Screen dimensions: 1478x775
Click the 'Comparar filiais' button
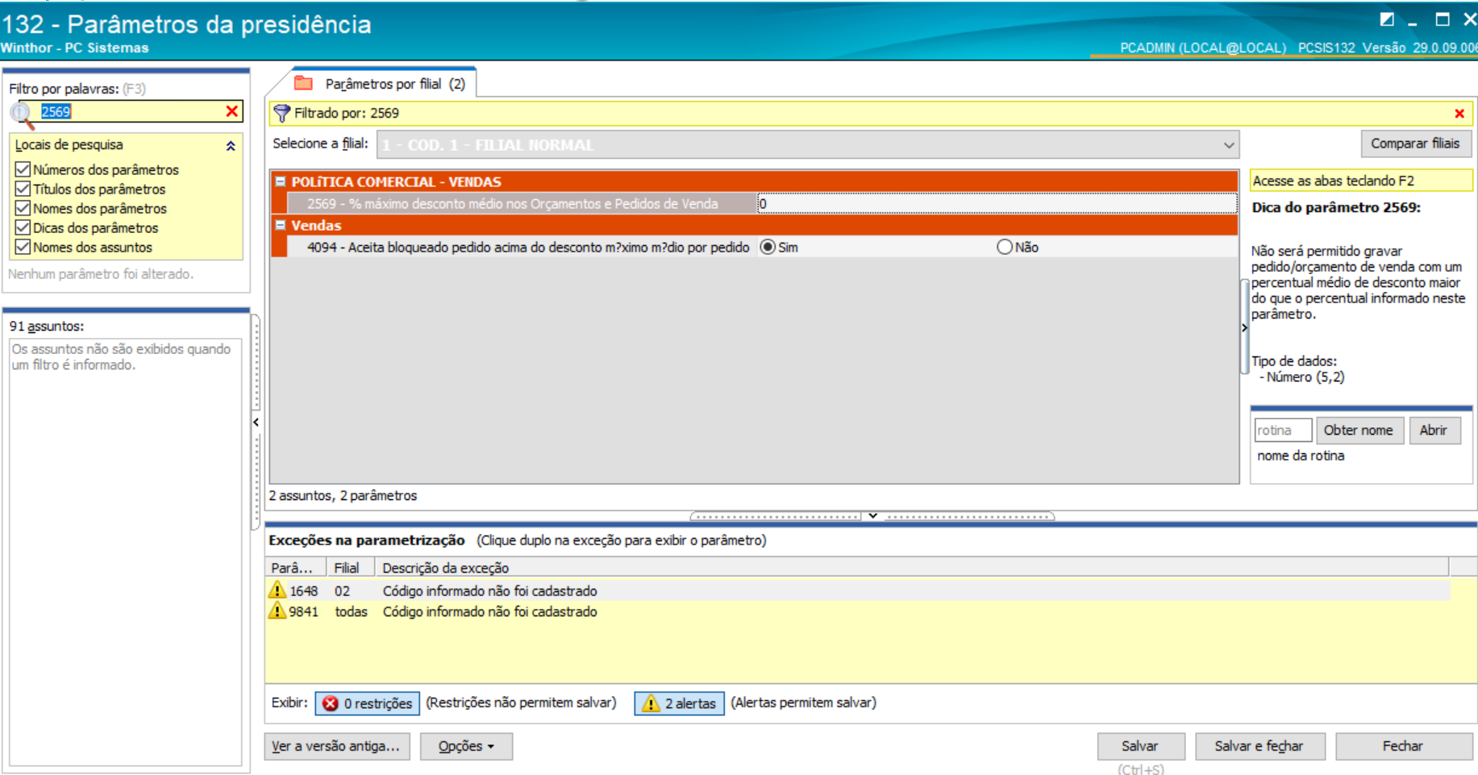pyautogui.click(x=1416, y=144)
